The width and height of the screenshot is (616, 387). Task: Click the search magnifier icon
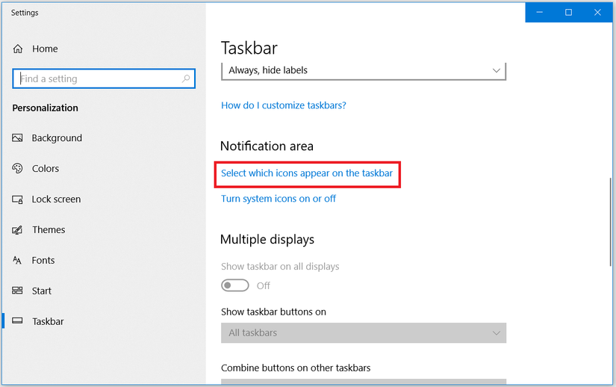[x=186, y=78]
